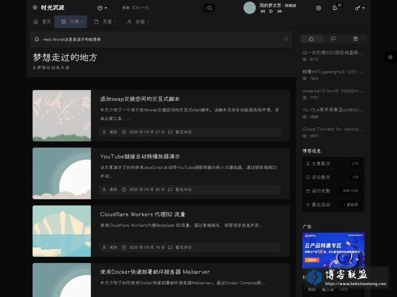This screenshot has width=397, height=297.
Task: Expand the 页面 pages menu
Action: click(x=105, y=22)
